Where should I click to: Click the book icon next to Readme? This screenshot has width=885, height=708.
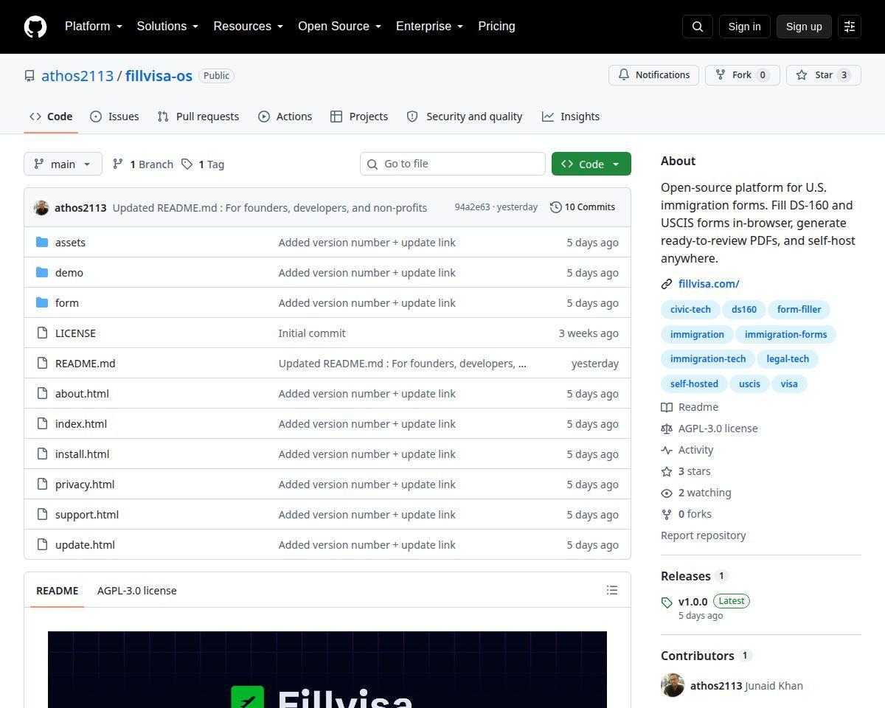667,407
